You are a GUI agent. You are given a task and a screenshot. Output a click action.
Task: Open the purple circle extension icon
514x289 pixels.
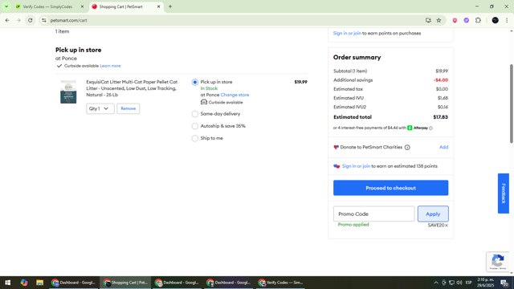pyautogui.click(x=466, y=20)
